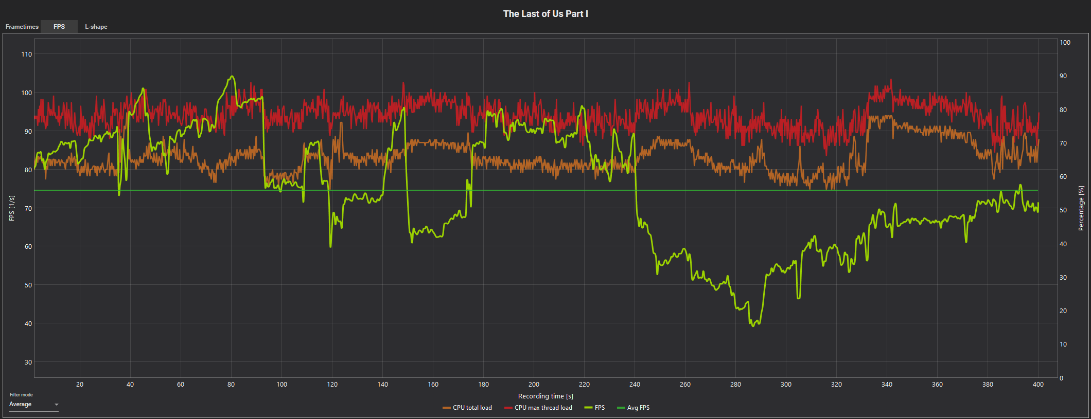Click the 70 tick on the FPS axis
This screenshot has width=1091, height=419.
point(28,209)
